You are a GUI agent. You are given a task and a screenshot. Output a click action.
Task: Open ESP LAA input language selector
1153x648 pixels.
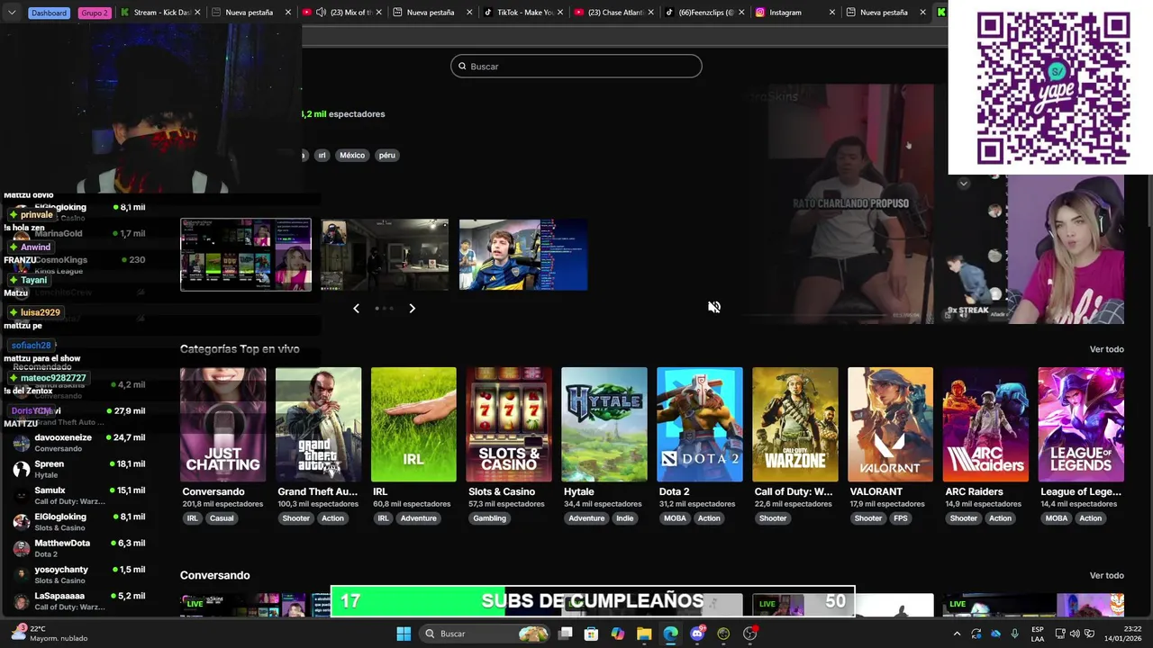(x=1038, y=634)
